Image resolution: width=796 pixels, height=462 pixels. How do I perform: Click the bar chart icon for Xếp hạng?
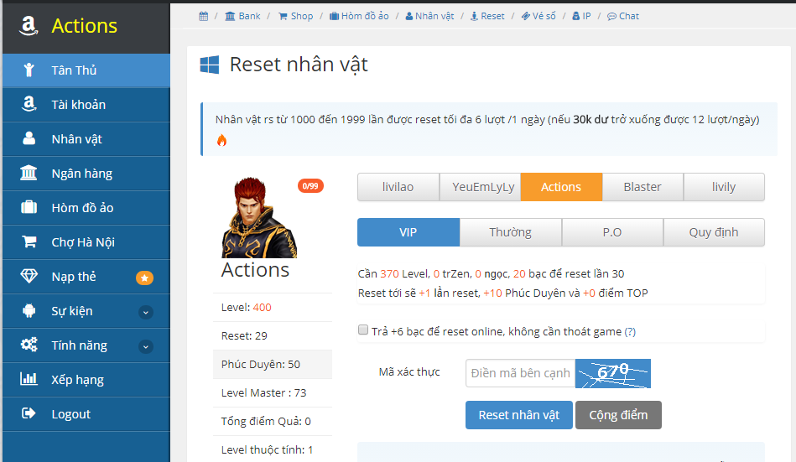tap(29, 380)
